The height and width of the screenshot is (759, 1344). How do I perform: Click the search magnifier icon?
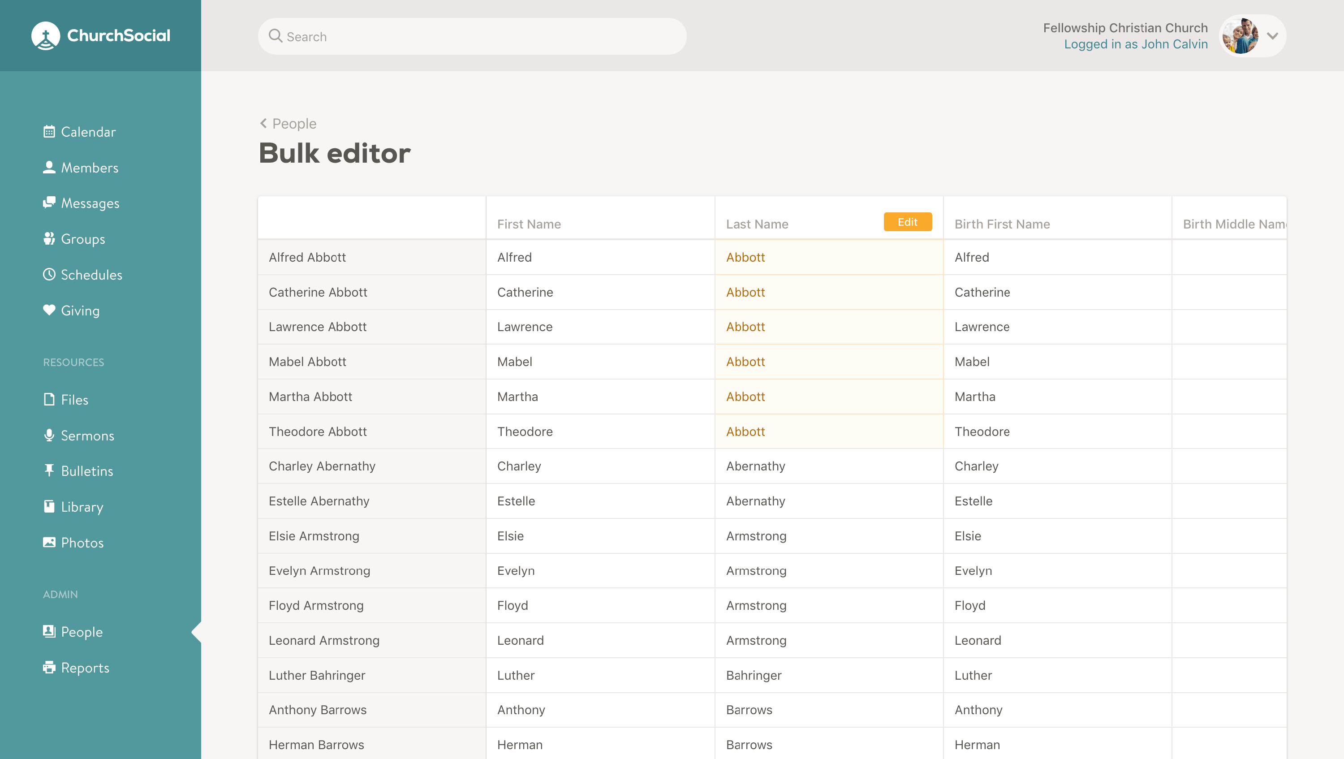(275, 36)
